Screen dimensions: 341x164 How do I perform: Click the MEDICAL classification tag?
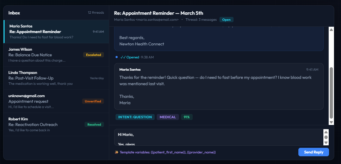pyautogui.click(x=168, y=117)
